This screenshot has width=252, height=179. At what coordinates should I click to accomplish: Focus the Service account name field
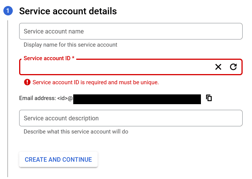pyautogui.click(x=131, y=31)
